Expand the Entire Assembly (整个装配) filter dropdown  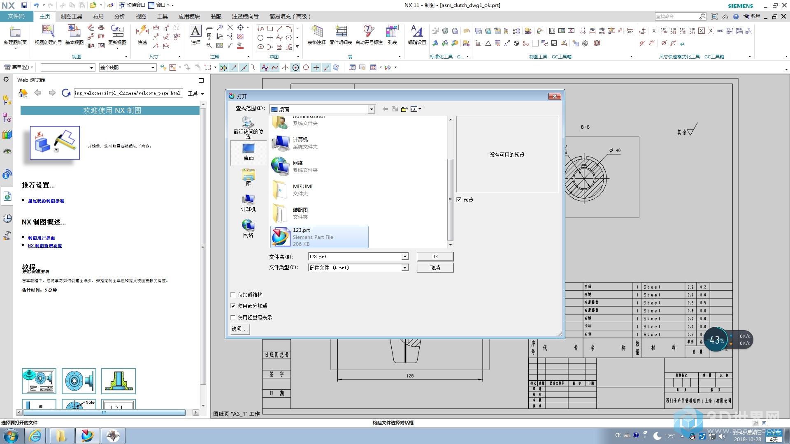(x=153, y=67)
